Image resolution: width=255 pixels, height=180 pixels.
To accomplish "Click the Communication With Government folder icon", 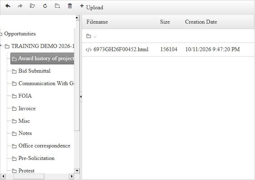I will tap(14, 84).
